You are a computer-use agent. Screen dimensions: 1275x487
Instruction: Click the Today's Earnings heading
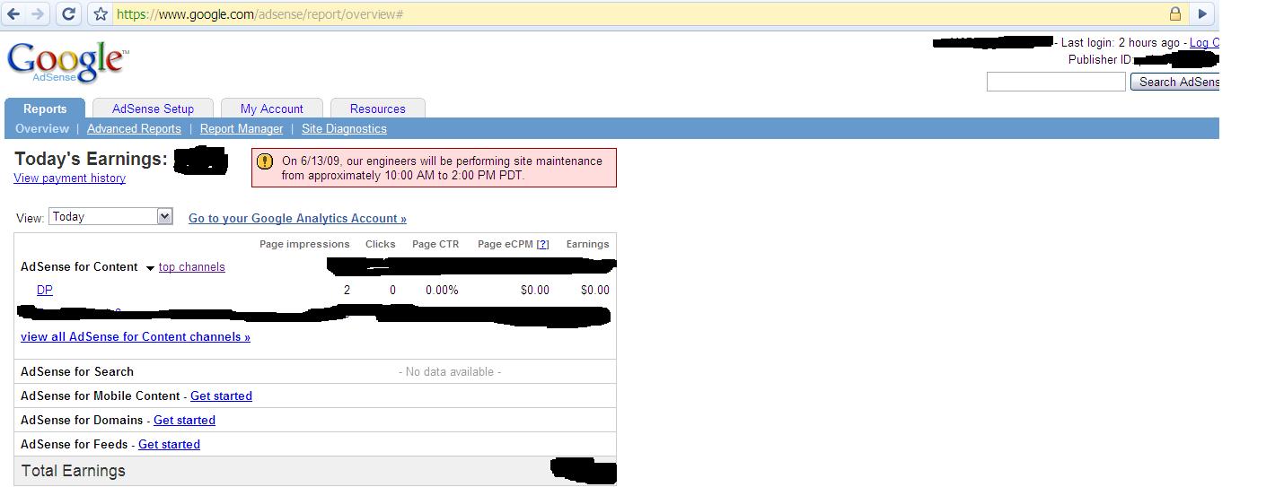tap(91, 159)
